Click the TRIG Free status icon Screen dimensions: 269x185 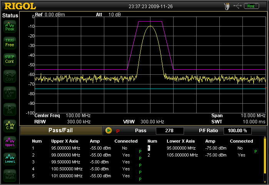click(10, 43)
